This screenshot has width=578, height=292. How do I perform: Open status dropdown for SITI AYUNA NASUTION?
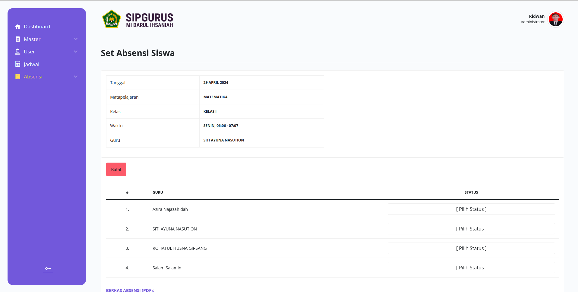point(471,229)
